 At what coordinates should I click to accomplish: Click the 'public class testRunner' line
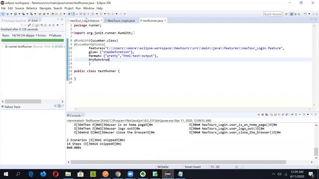click(x=97, y=71)
